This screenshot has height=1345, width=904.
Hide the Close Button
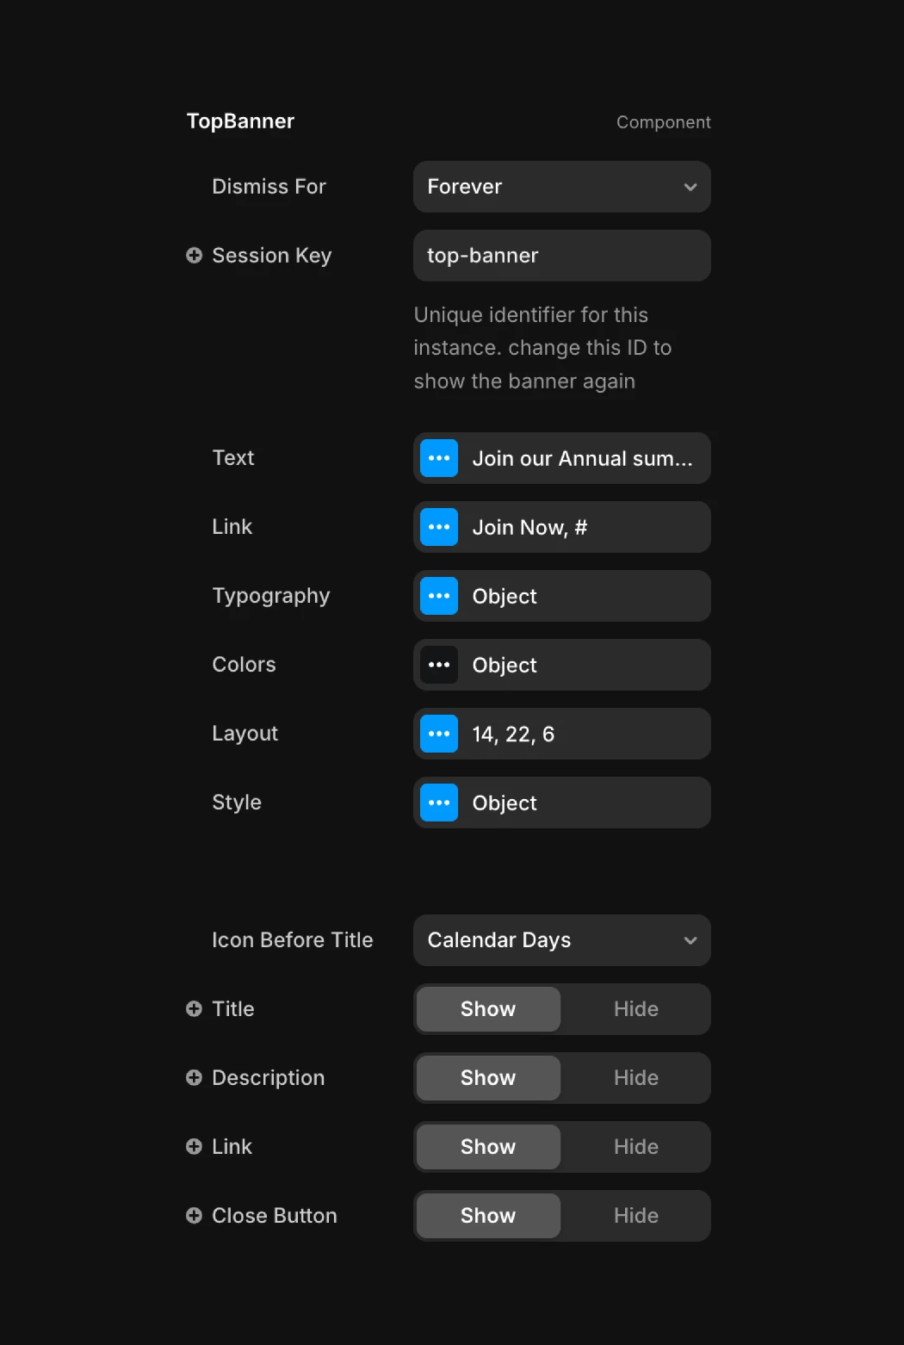(x=635, y=1215)
